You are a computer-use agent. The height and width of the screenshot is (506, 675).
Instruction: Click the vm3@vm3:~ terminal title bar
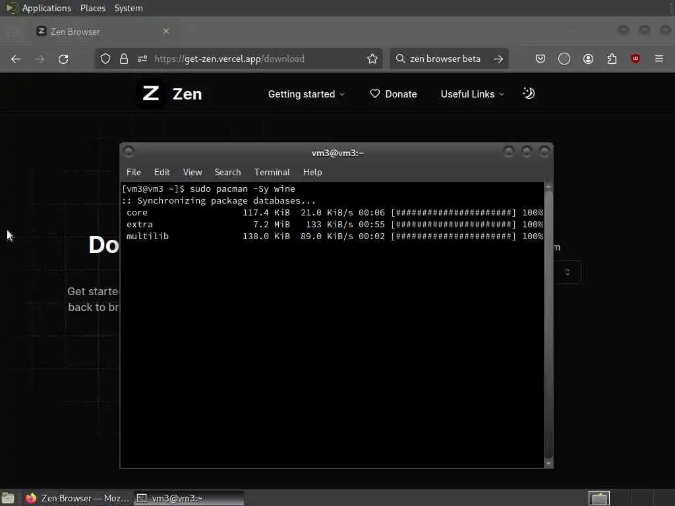(337, 153)
